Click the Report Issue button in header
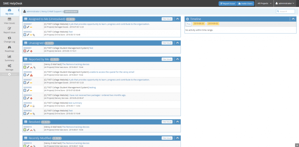Image resolution: width=299 pixels, height=147 pixels. (x=227, y=4)
